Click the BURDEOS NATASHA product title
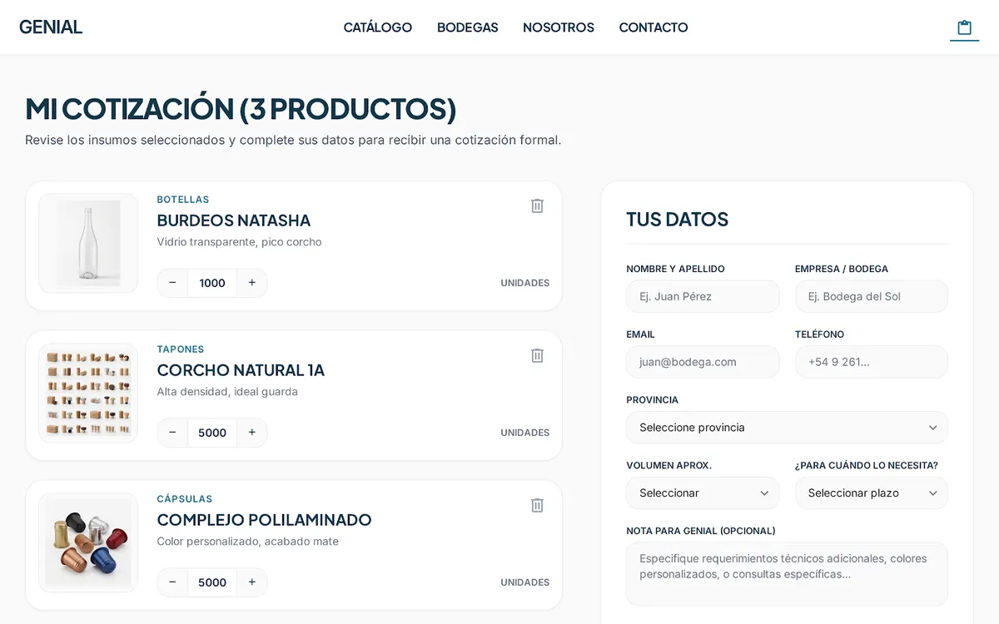 [234, 220]
